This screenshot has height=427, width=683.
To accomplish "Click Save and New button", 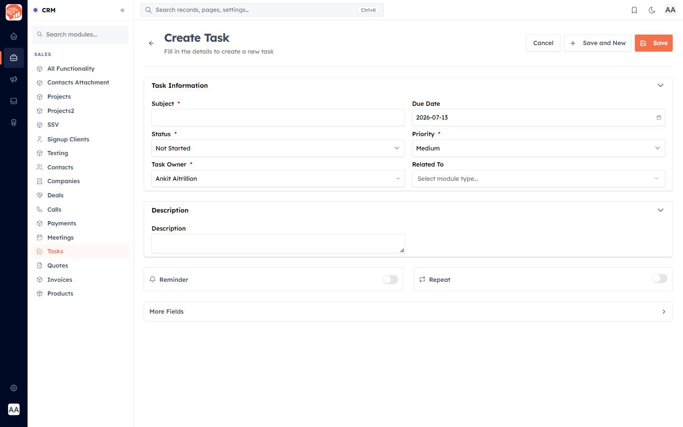I will [x=598, y=43].
